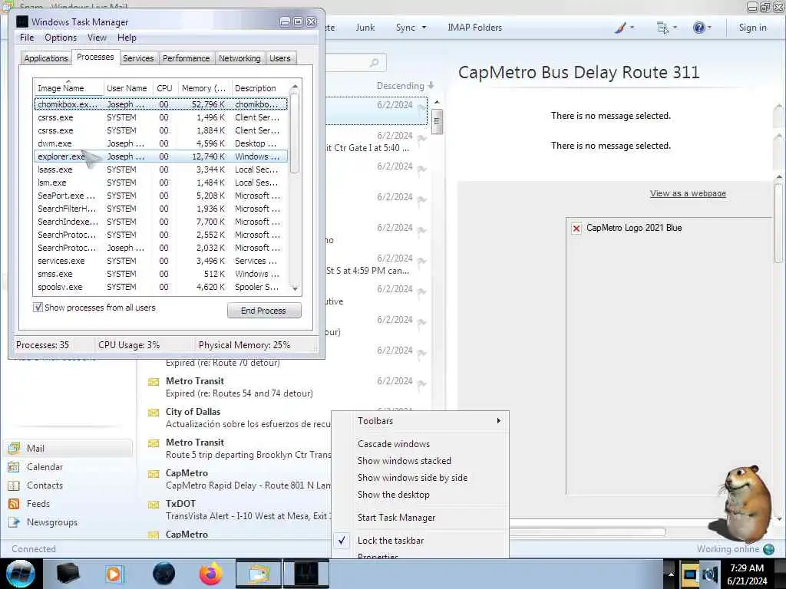
Task: Sort processes by CPU column
Action: [x=164, y=88]
